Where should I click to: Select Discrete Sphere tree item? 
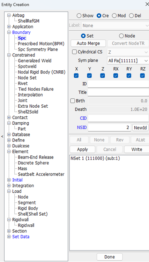33,163
